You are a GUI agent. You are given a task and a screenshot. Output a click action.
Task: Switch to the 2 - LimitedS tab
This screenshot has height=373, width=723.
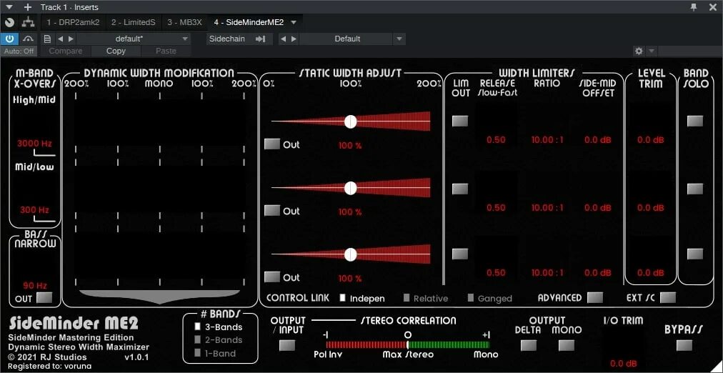coord(134,22)
